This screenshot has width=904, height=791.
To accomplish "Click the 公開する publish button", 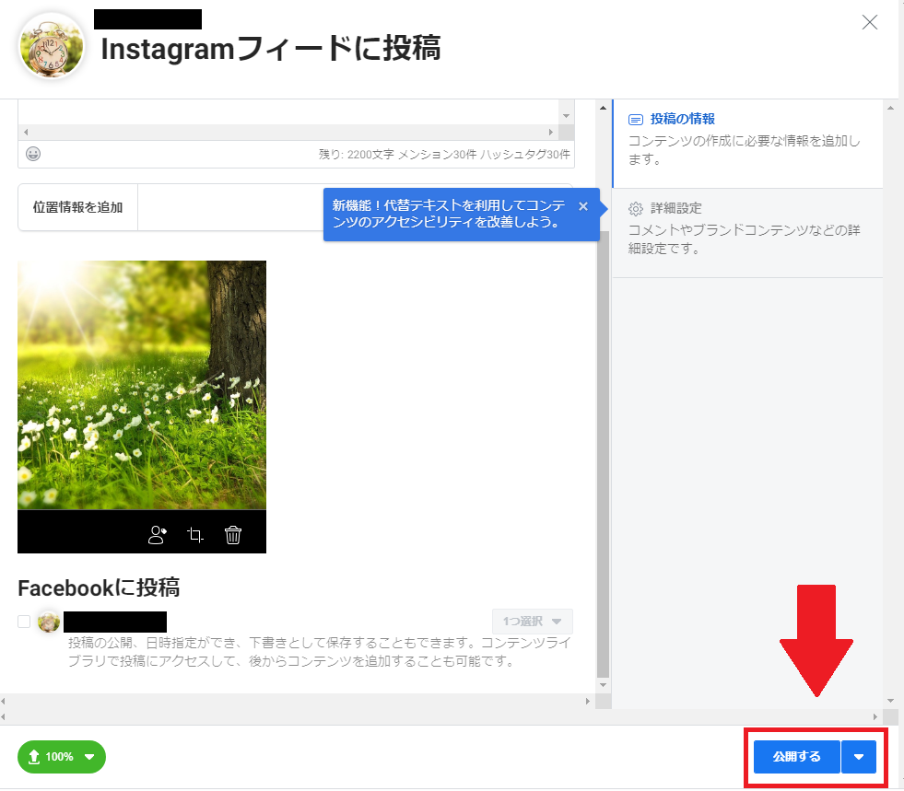I will pos(797,757).
